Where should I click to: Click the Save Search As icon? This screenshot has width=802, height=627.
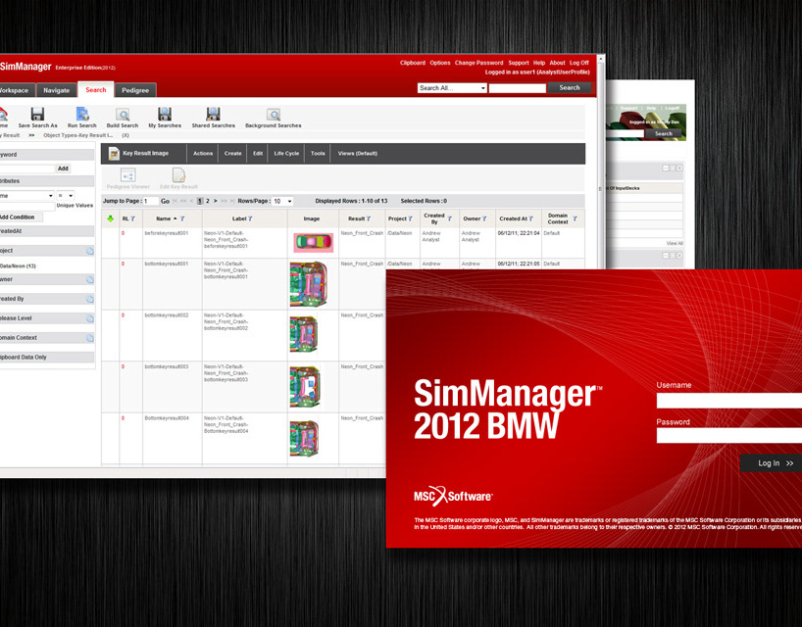(37, 114)
